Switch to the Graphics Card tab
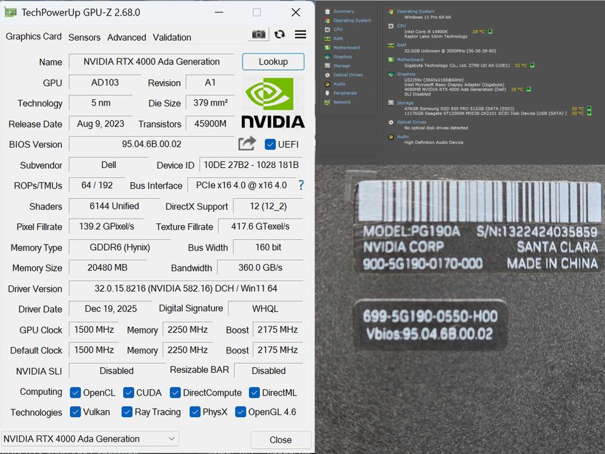Screen dimensions: 605x454 [x=33, y=36]
